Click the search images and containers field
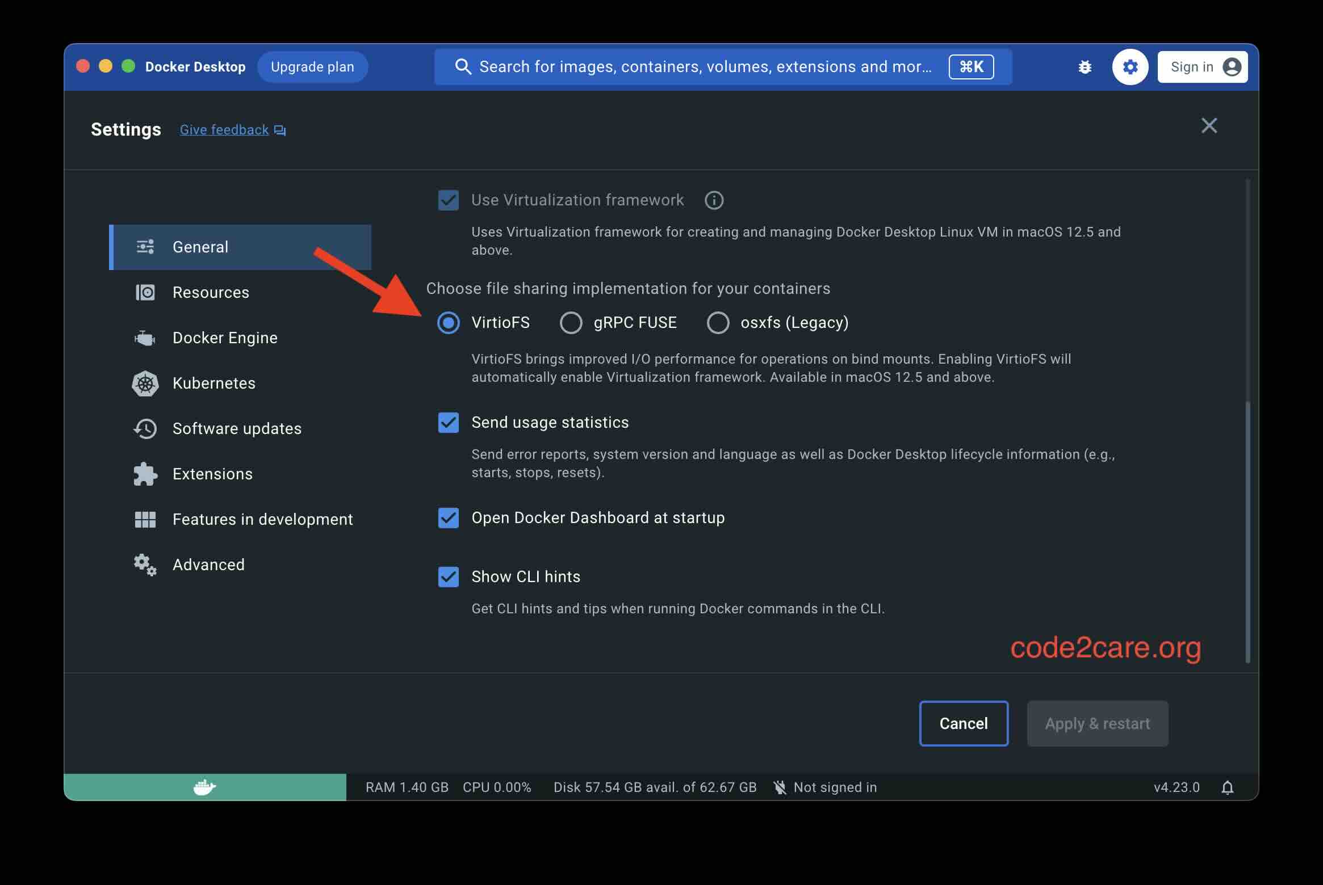Screen dimensions: 1323x885 pos(723,67)
